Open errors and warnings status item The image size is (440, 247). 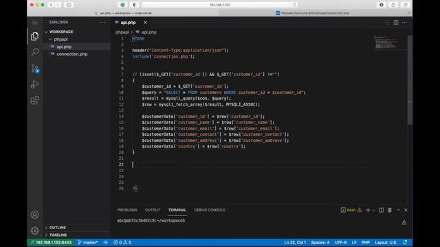tap(122, 242)
